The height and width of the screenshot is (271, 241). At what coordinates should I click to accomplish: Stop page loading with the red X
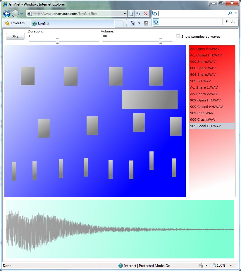coord(146,13)
